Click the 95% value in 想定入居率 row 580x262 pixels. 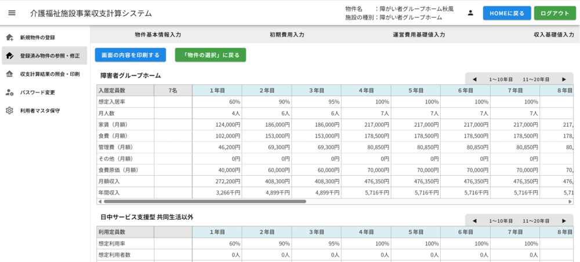[334, 101]
